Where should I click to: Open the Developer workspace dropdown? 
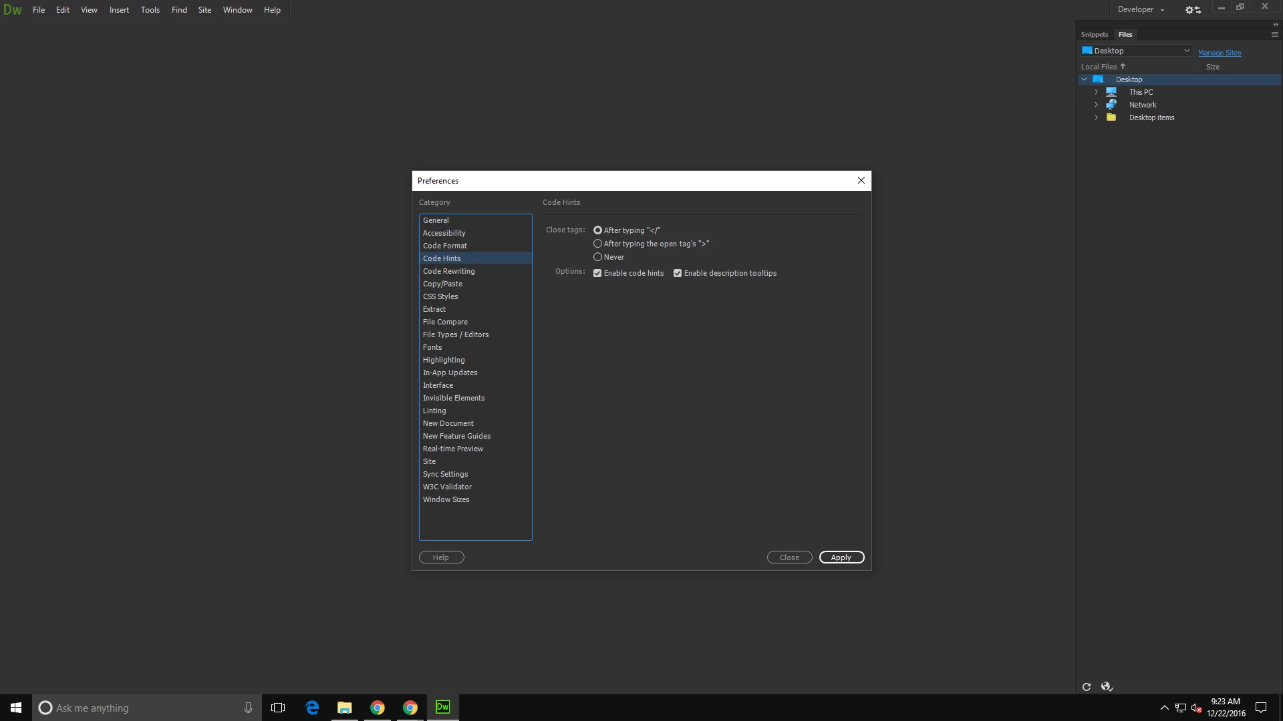(1141, 10)
